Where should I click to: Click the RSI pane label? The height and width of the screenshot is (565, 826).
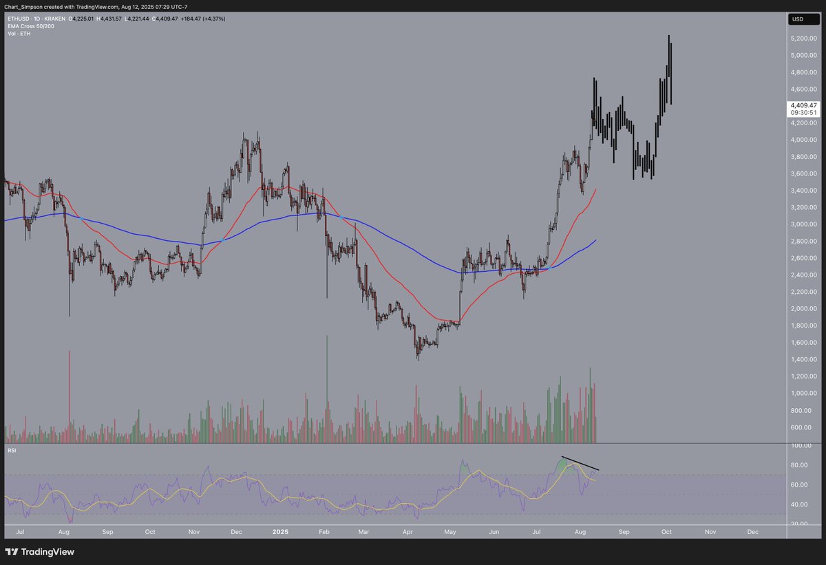click(12, 450)
